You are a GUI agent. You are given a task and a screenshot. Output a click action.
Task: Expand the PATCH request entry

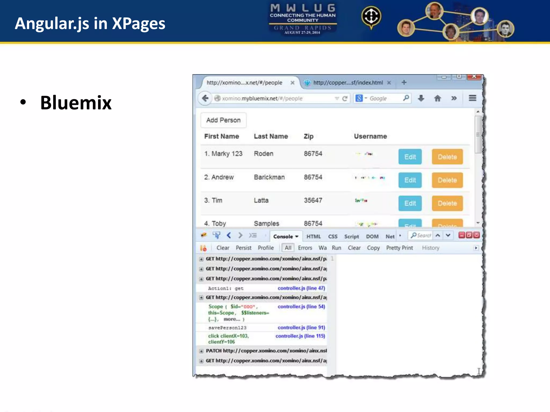(x=201, y=351)
